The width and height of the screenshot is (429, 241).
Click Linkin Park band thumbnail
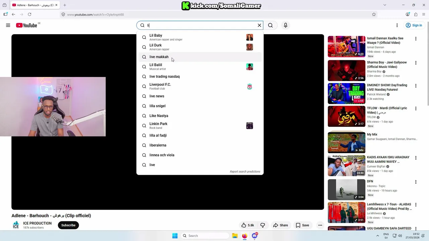249,126
